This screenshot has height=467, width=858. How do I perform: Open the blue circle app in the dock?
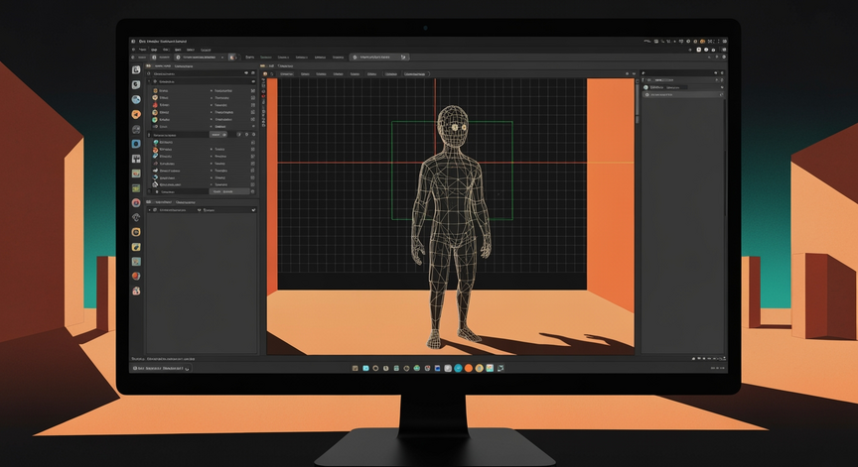point(458,368)
